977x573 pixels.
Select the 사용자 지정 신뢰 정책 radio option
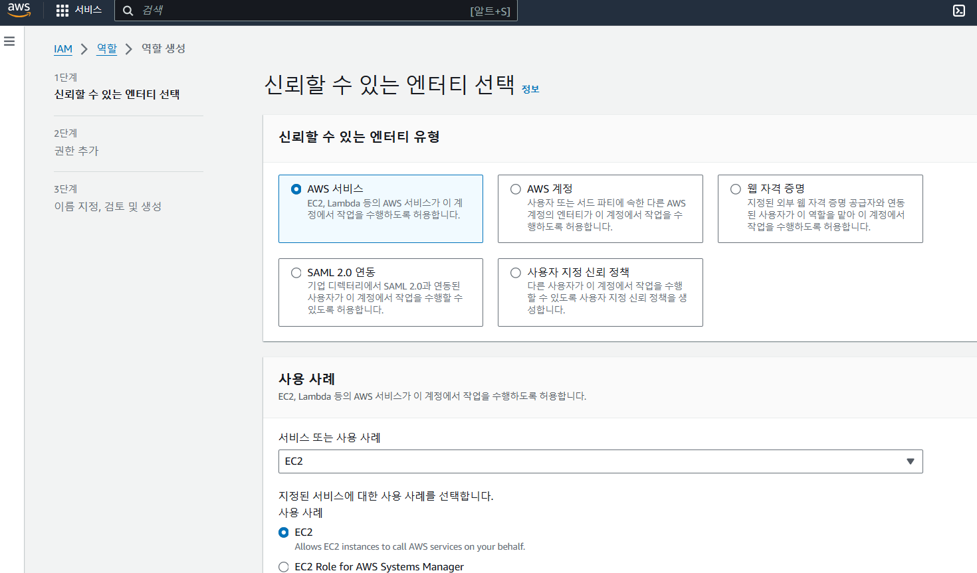click(x=516, y=273)
